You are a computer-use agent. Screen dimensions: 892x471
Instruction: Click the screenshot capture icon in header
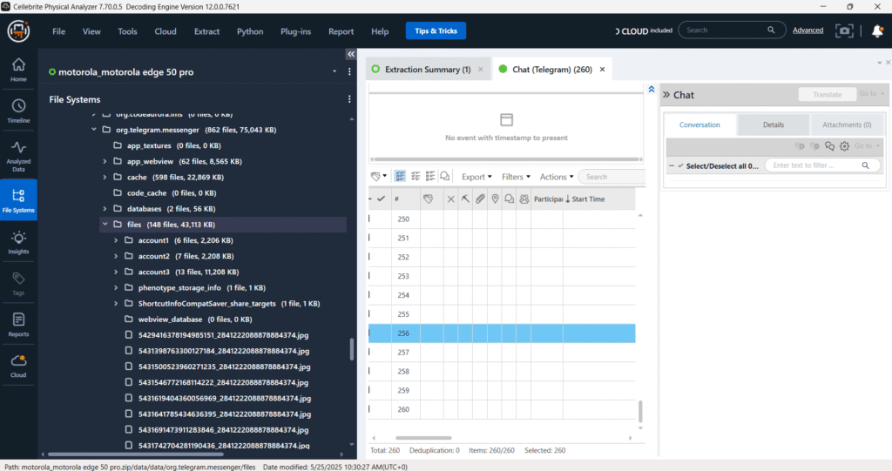[x=844, y=30]
